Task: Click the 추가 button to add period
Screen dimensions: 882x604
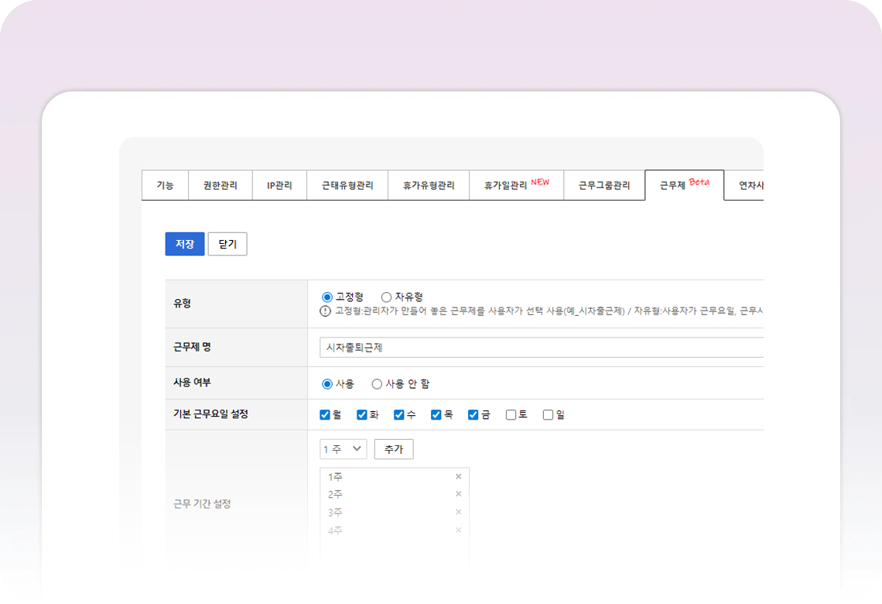Action: click(394, 449)
